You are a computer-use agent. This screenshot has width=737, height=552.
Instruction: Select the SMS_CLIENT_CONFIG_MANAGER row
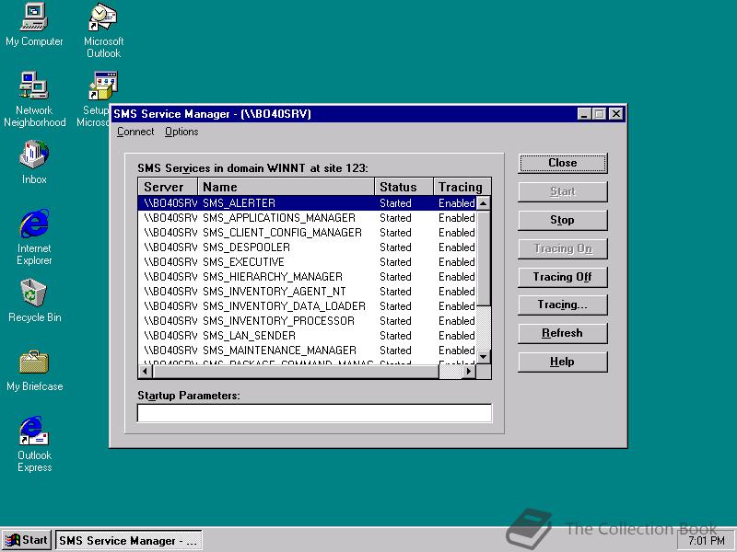(x=308, y=233)
